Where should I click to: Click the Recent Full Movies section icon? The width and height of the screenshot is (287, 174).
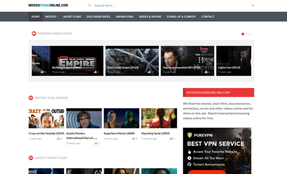tap(31, 98)
